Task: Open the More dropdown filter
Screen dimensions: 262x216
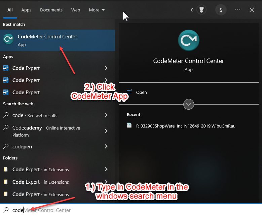Action: click(97, 10)
